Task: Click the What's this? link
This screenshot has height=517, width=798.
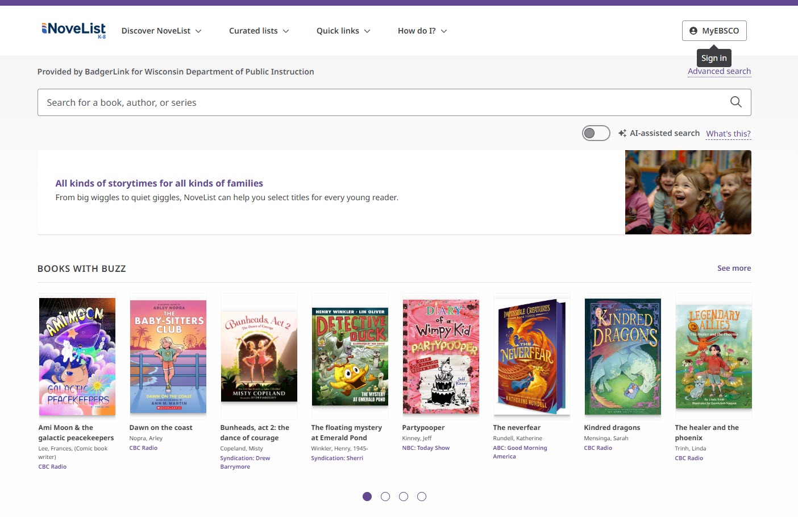Action: [x=728, y=134]
